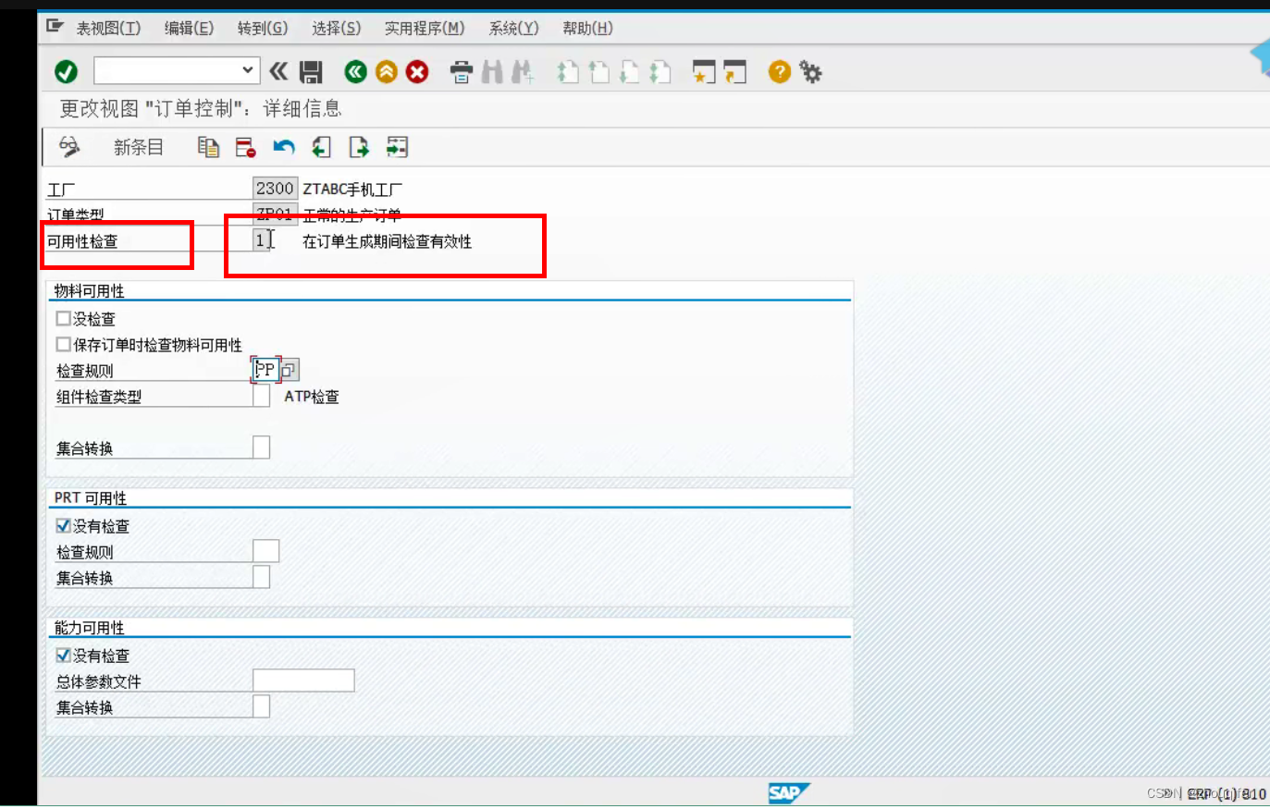Click the ATP检查 text
The height and width of the screenshot is (809, 1270).
tap(312, 397)
